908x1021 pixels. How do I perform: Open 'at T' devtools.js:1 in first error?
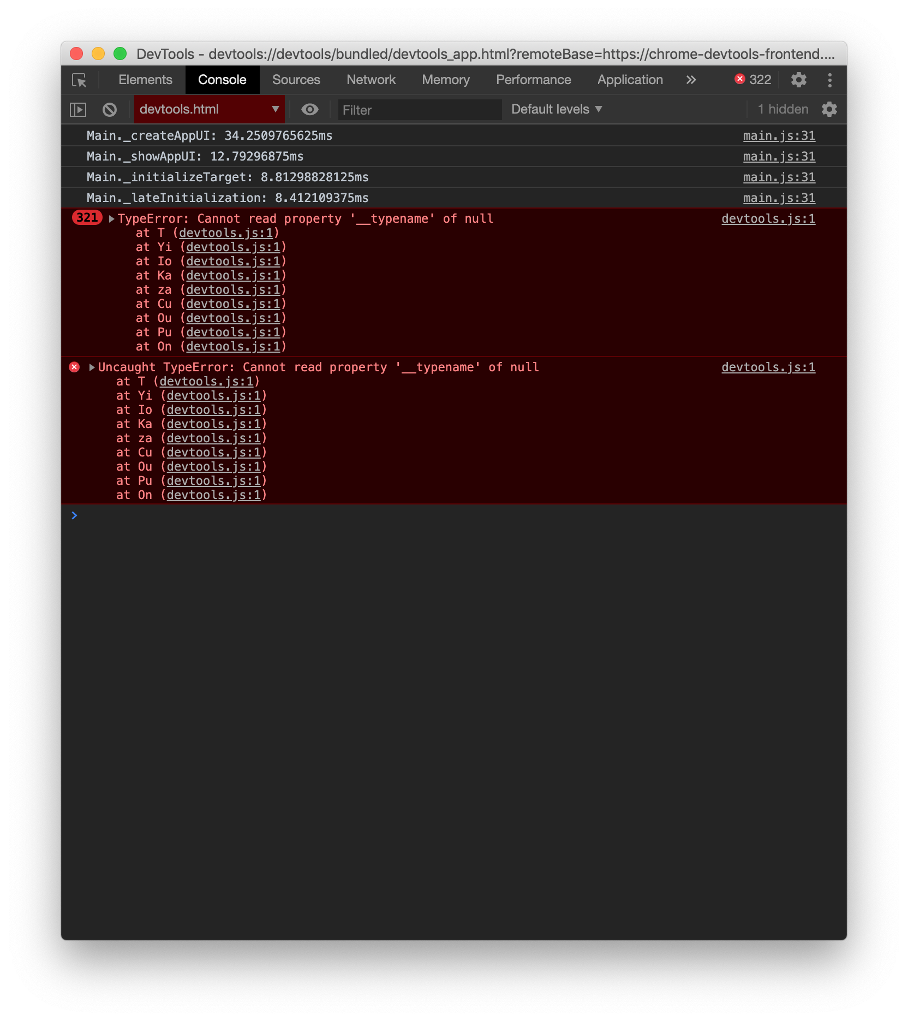226,233
